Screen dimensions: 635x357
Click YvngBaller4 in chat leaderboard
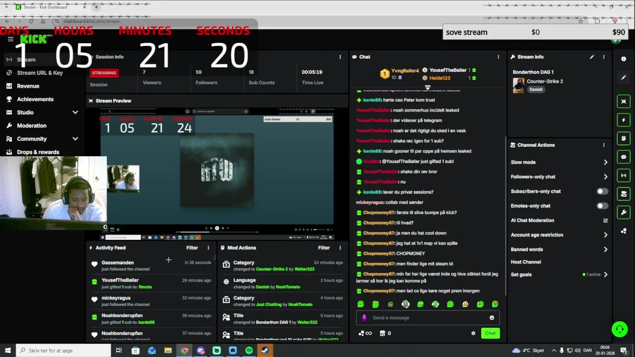click(x=405, y=71)
